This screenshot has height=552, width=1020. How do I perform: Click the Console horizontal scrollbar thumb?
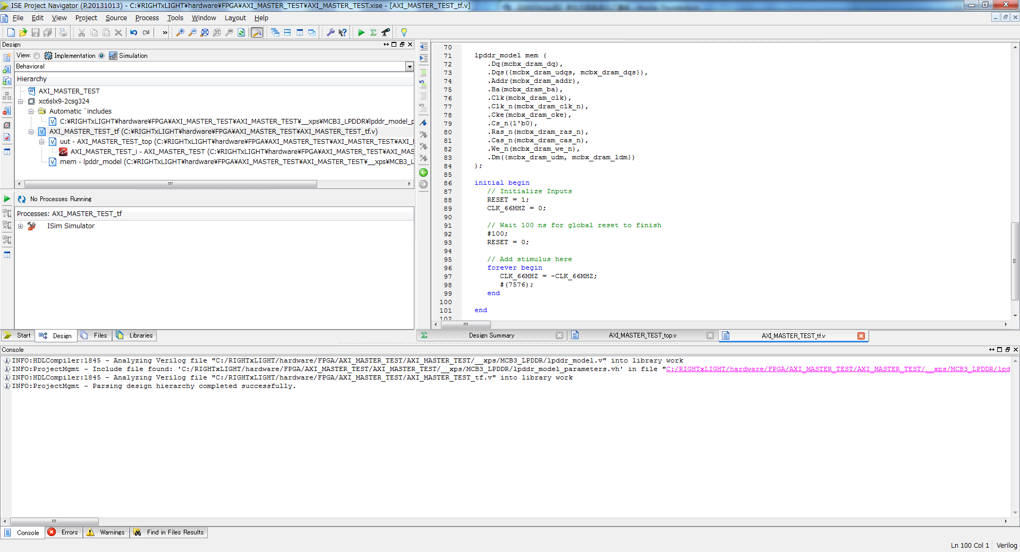(54, 521)
